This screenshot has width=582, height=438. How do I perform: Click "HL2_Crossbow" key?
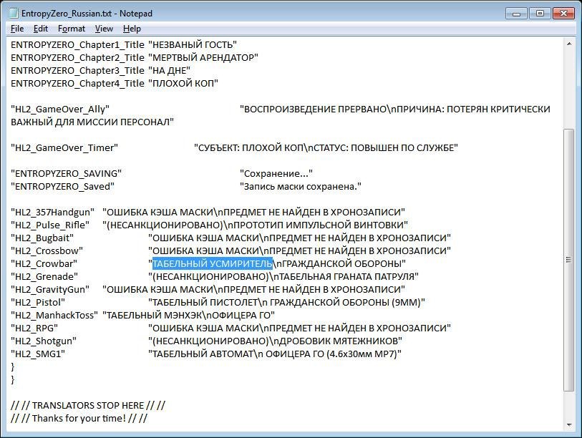tap(47, 251)
